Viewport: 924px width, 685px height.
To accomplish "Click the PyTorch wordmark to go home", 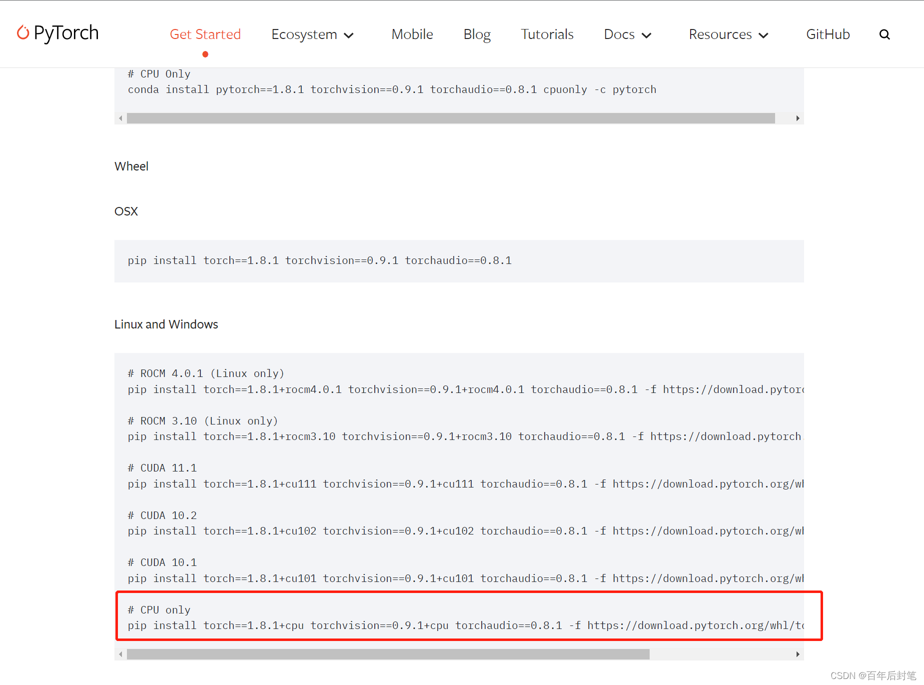I will click(66, 33).
